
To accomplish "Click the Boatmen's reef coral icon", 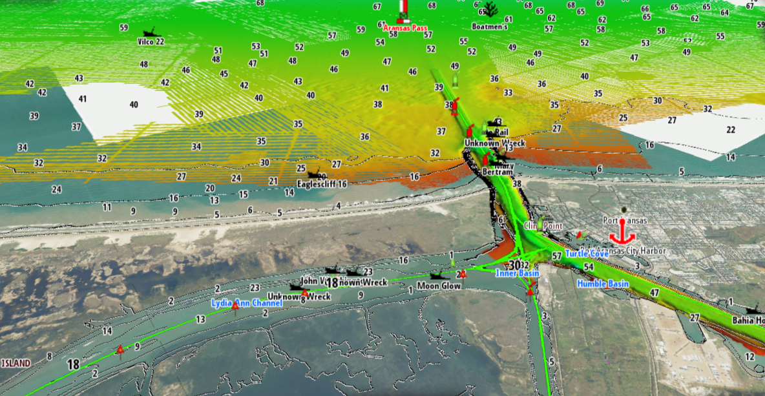I will click(491, 8).
